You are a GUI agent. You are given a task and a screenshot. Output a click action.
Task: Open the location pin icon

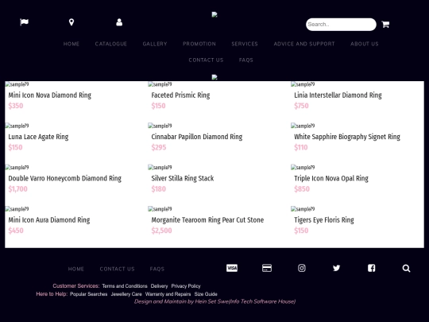71,22
